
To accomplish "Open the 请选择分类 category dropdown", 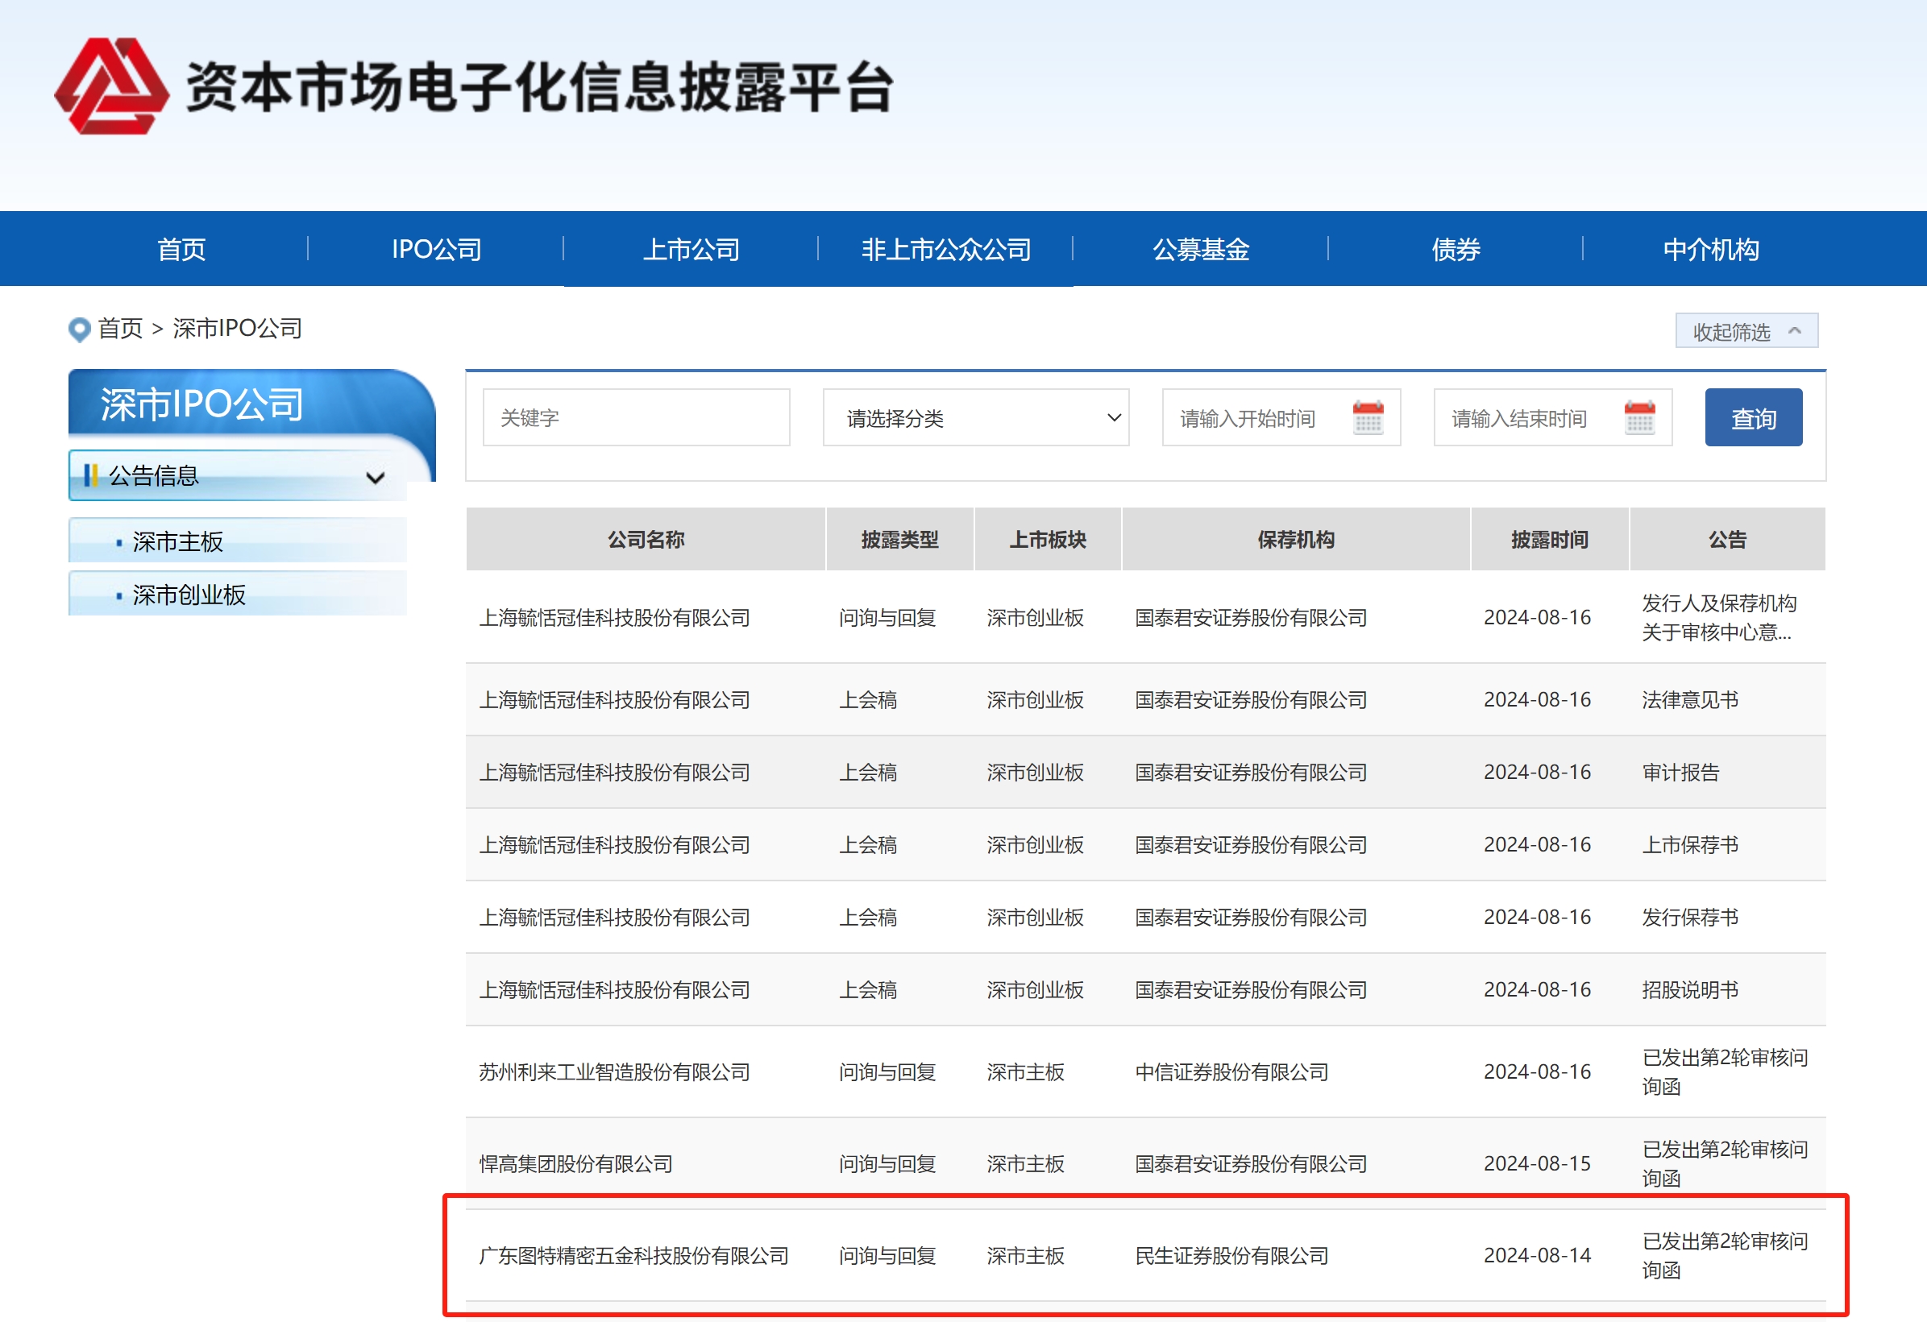I will [975, 418].
